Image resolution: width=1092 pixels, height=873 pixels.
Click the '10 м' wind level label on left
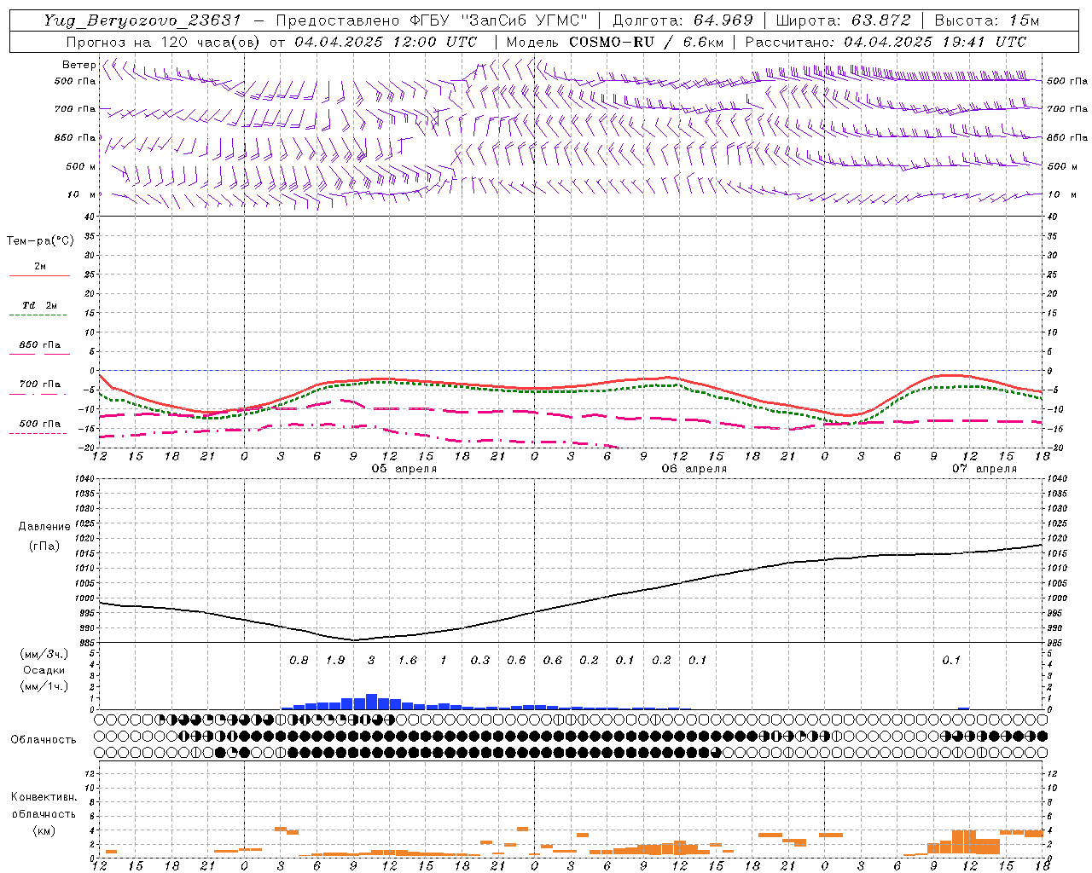81,194
